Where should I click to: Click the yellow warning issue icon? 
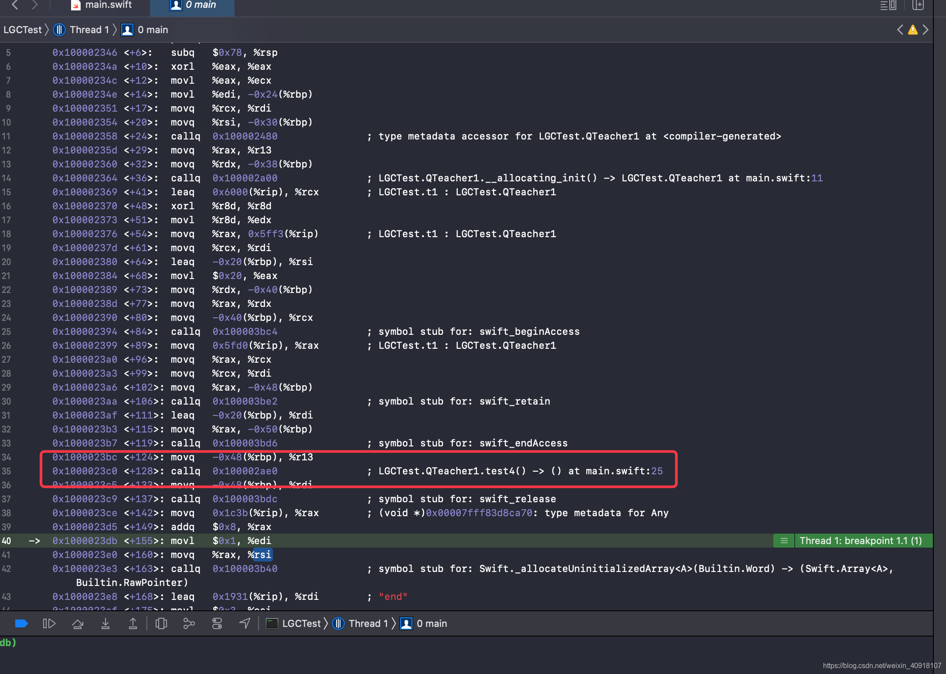tap(912, 30)
